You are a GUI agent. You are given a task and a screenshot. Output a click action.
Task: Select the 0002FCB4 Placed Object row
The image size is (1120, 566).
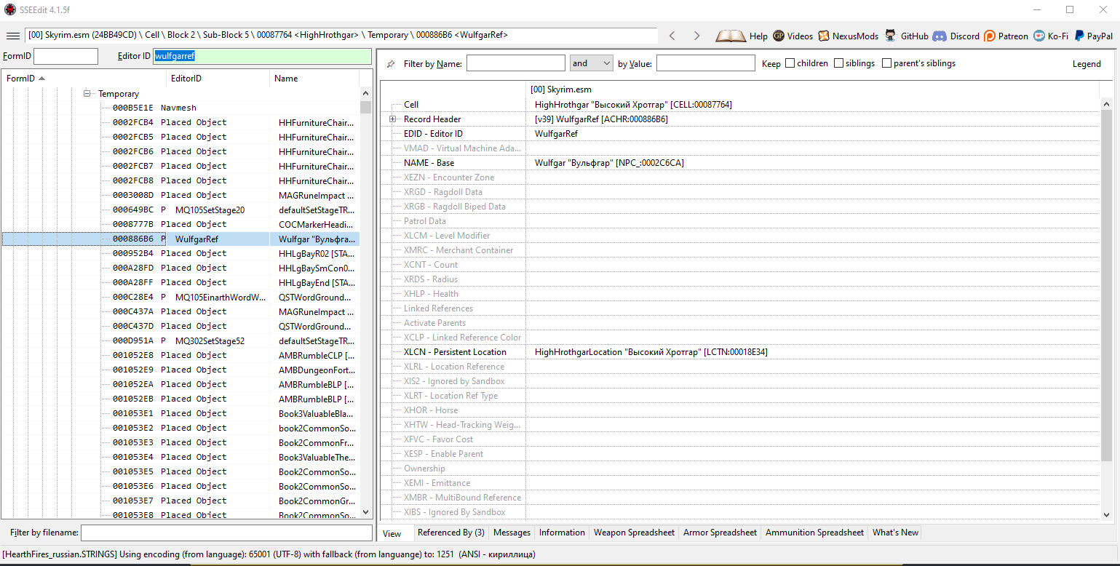click(x=181, y=122)
